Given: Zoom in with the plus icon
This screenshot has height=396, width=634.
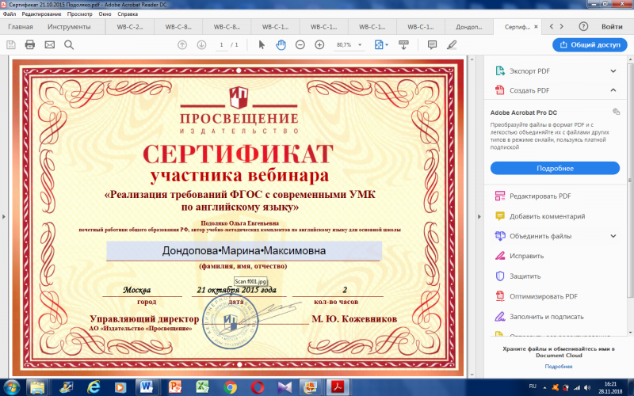Looking at the screenshot, I should point(319,44).
